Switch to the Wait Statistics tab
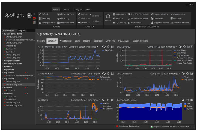Screen dimensions: 197x131 pos(65,41)
